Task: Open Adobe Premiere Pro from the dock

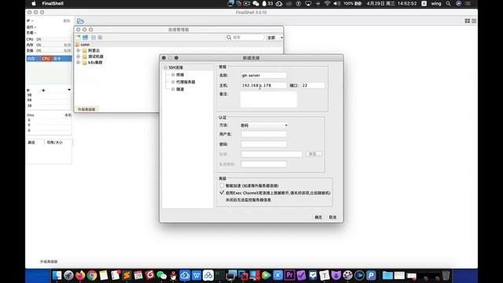Action: 290,275
